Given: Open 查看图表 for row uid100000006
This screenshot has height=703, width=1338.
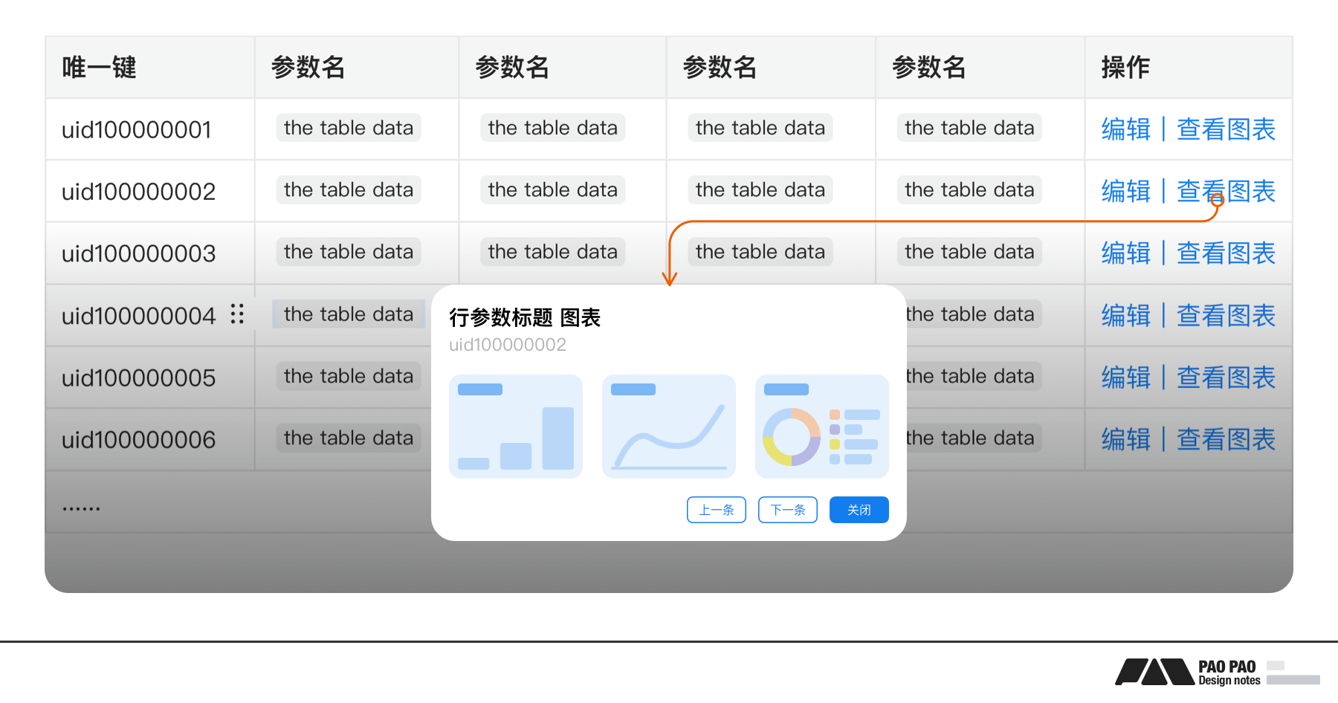Looking at the screenshot, I should [x=1226, y=439].
